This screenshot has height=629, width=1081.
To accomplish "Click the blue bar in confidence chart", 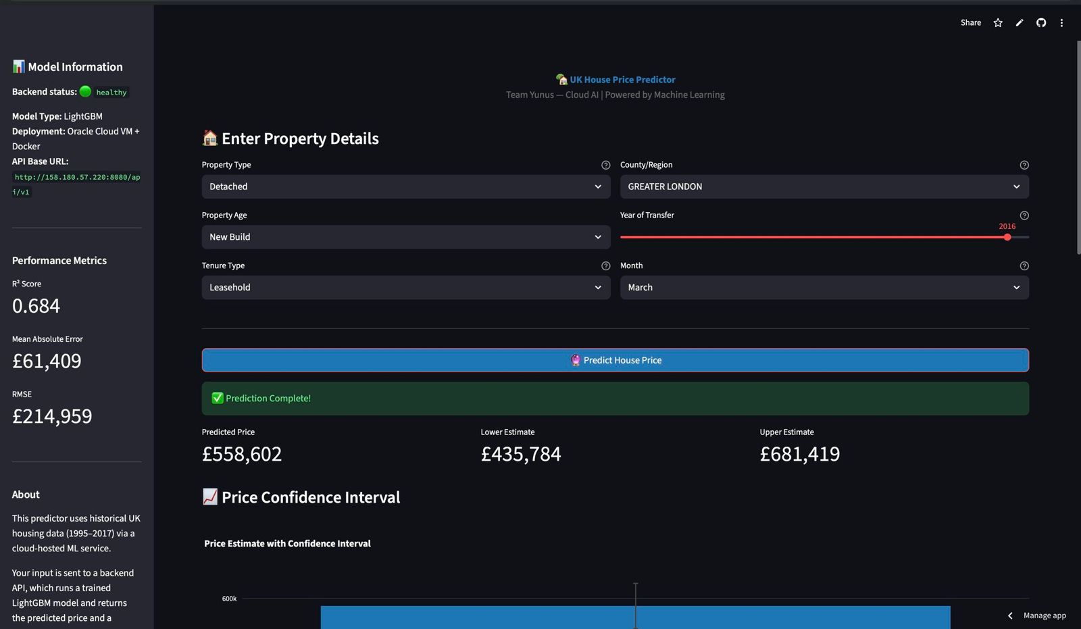I will 635,618.
